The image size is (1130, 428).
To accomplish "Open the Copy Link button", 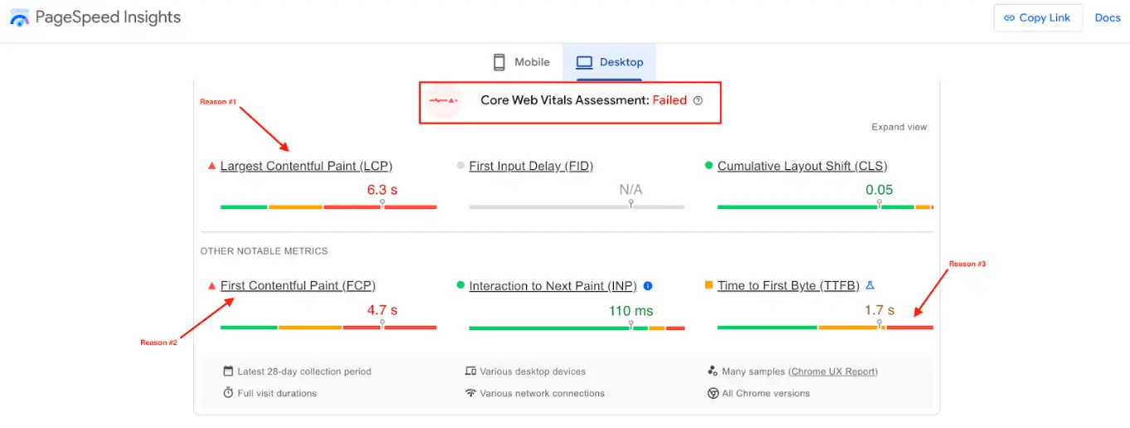I will click(1038, 17).
